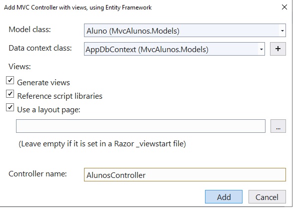Click the Cancel button
293x210 pixels.
267,197
